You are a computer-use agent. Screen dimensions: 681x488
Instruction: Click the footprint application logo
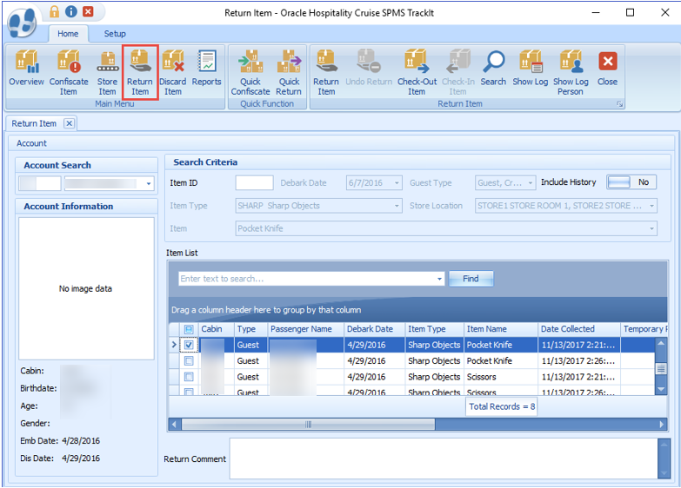point(23,23)
